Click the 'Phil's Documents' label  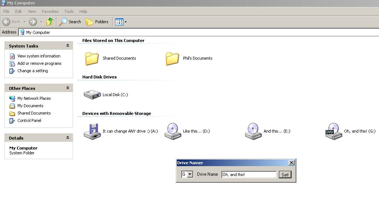pos(198,58)
